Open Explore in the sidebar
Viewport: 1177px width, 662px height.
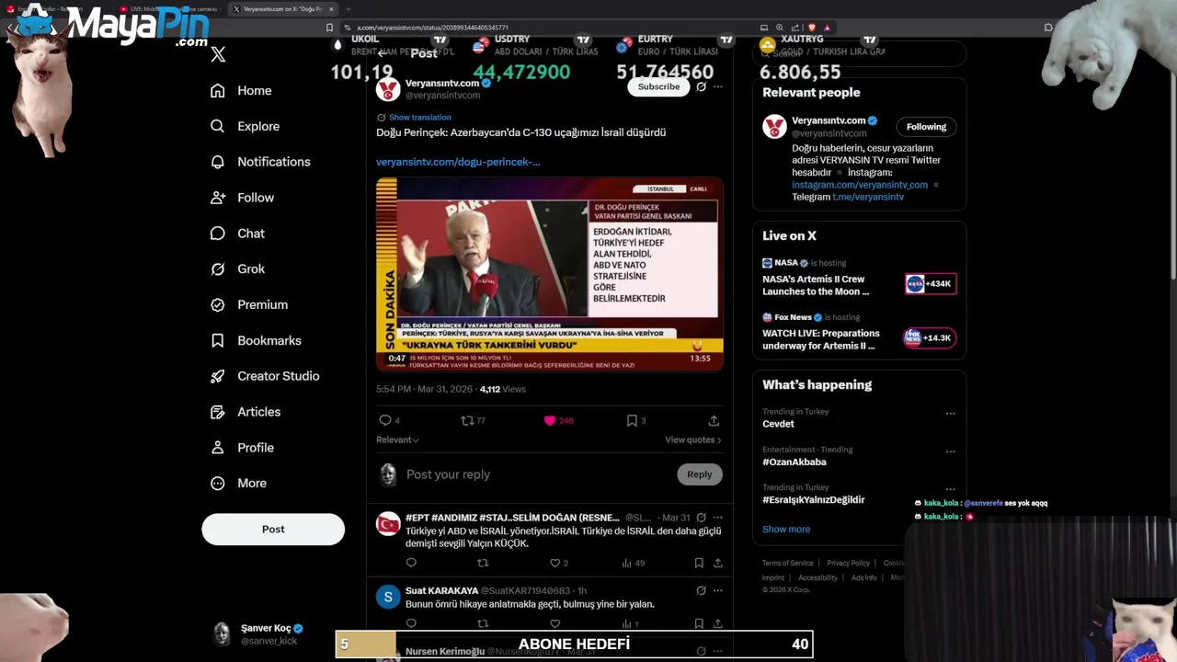pos(245,126)
